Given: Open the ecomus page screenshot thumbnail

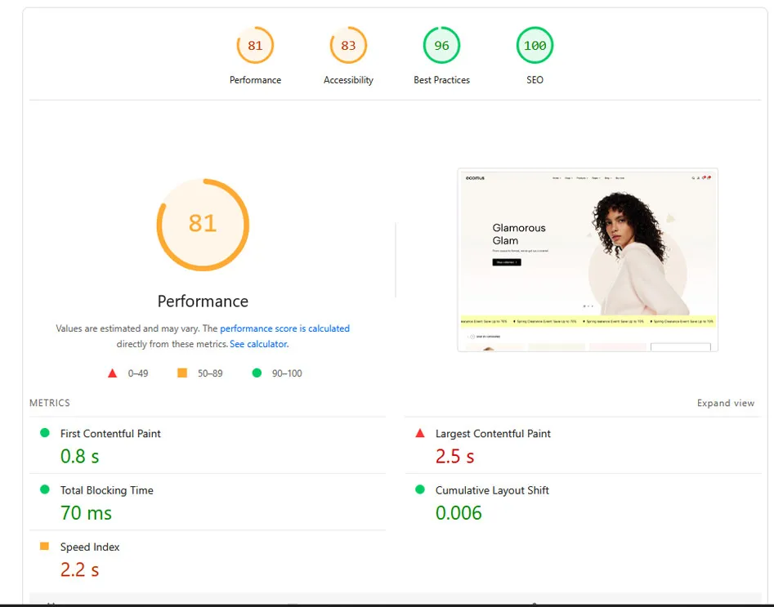Looking at the screenshot, I should (x=587, y=260).
